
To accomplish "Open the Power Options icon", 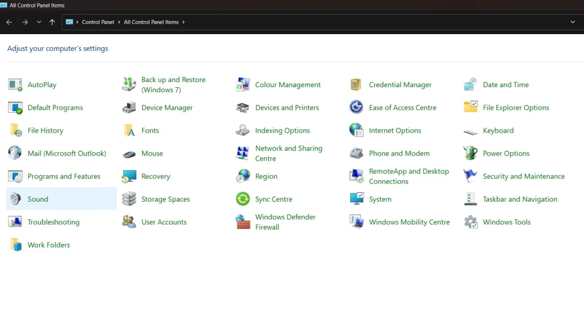I will [471, 153].
